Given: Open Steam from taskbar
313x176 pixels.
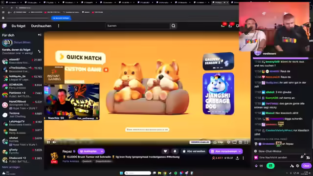Looking at the screenshot, I should coord(170,173).
